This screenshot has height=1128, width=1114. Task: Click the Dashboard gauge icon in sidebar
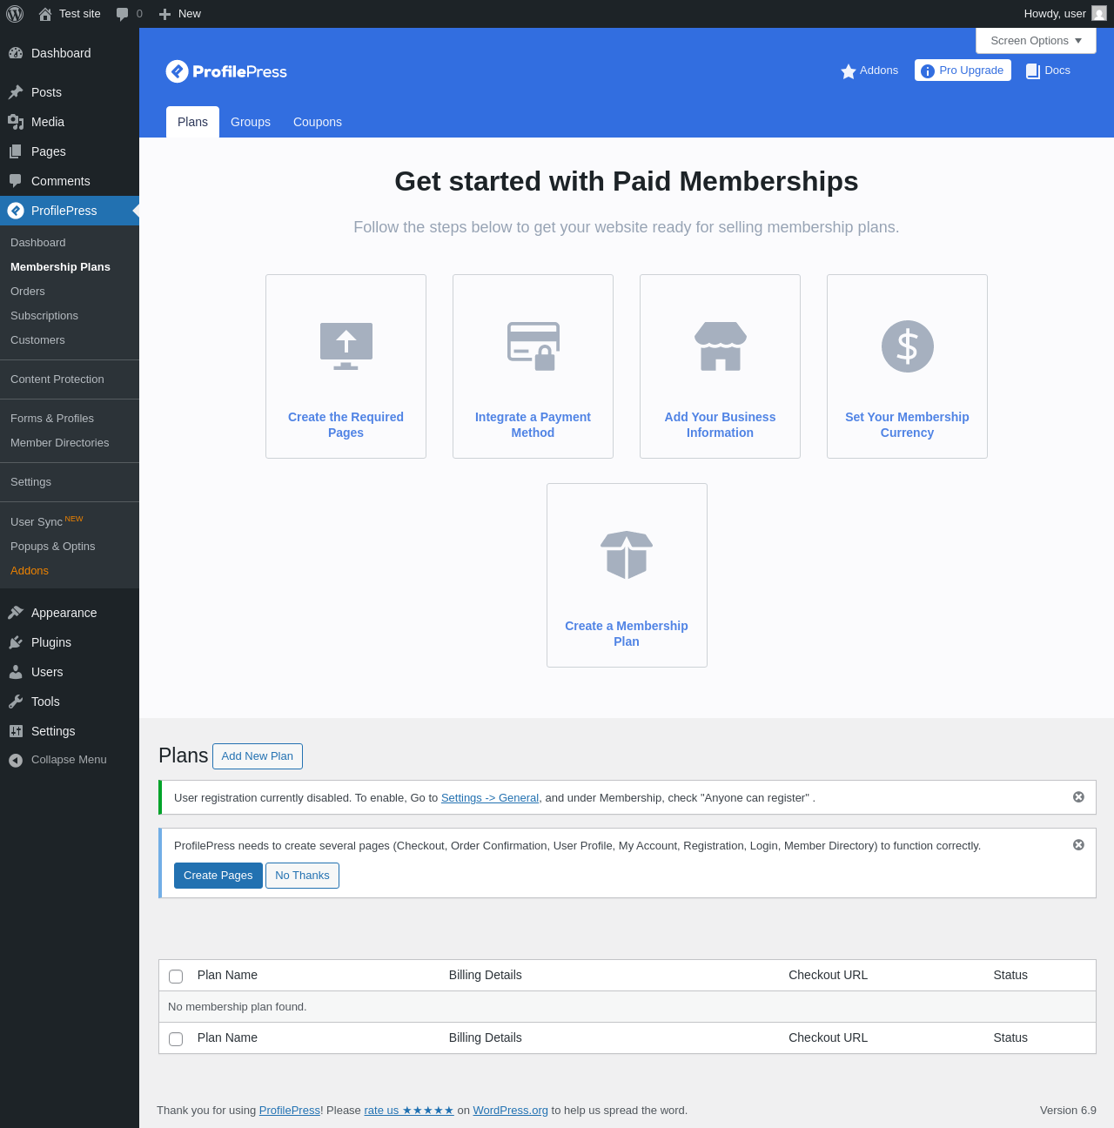coord(16,53)
